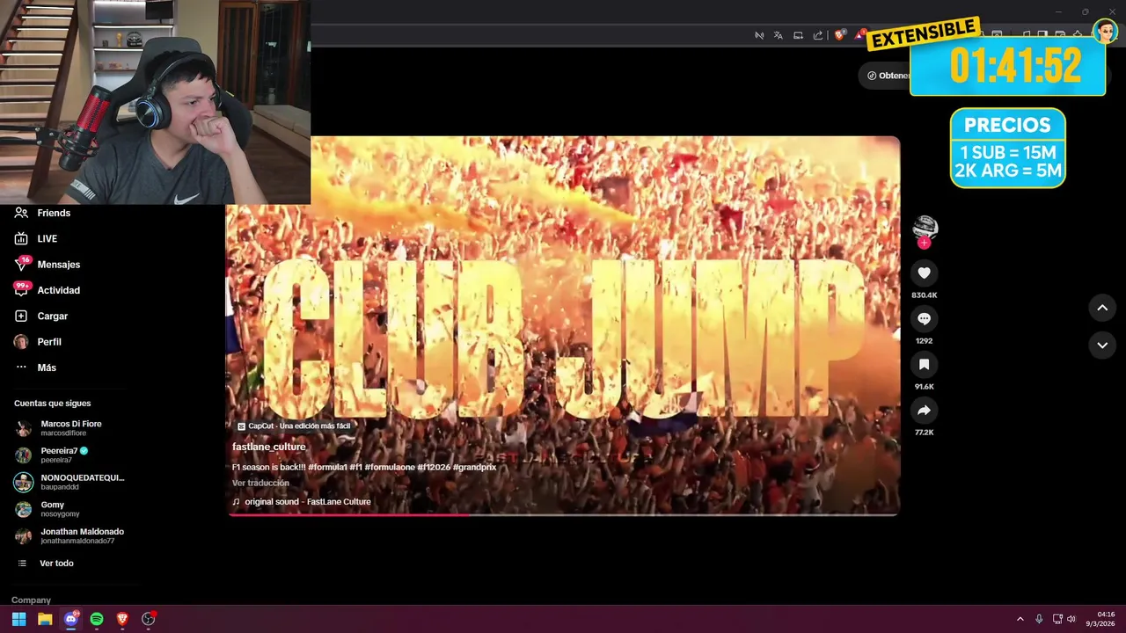Viewport: 1126px width, 633px height.
Task: Like the video with heart icon
Action: coord(924,273)
